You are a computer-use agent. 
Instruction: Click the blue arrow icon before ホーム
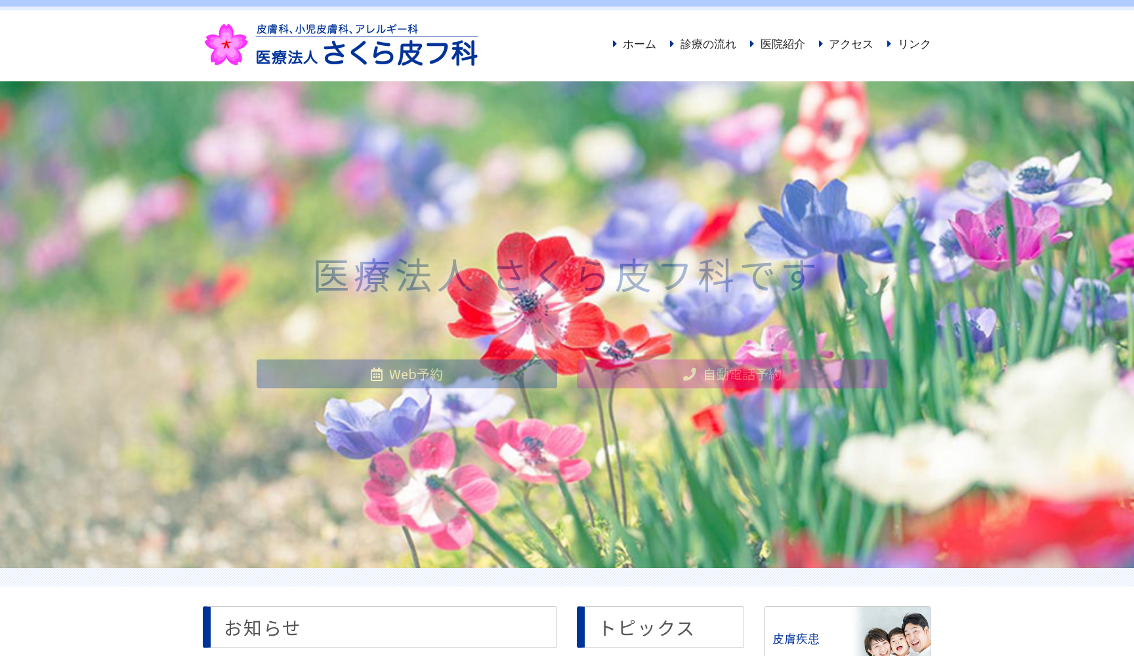tap(614, 44)
